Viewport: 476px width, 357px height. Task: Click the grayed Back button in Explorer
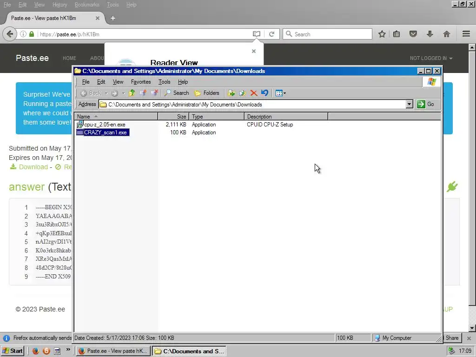tap(91, 93)
